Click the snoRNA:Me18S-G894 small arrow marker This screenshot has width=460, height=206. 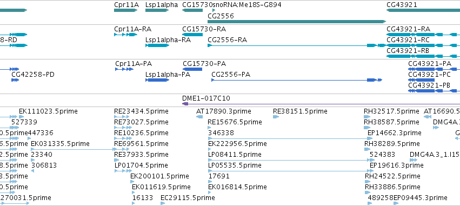214,10
